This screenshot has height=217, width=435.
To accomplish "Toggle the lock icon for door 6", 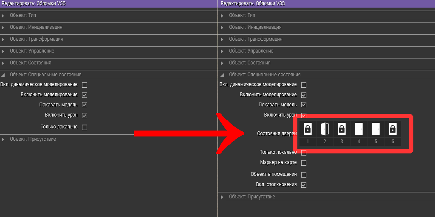I will [x=393, y=129].
